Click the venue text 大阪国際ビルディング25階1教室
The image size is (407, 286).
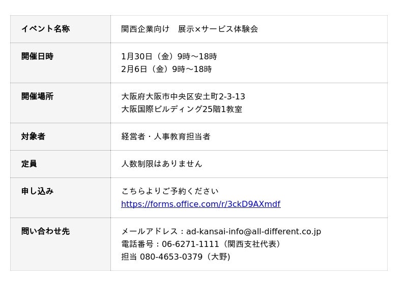click(x=182, y=109)
